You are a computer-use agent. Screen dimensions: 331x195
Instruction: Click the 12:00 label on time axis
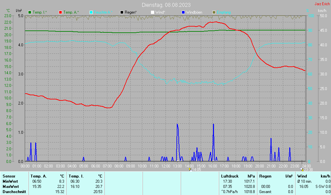(x=165, y=166)
